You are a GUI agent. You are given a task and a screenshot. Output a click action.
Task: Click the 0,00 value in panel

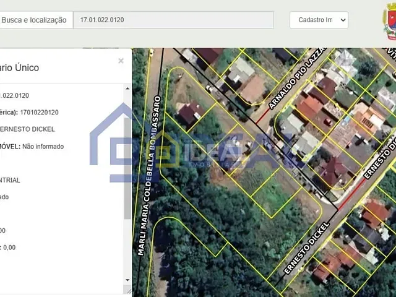click(x=9, y=247)
